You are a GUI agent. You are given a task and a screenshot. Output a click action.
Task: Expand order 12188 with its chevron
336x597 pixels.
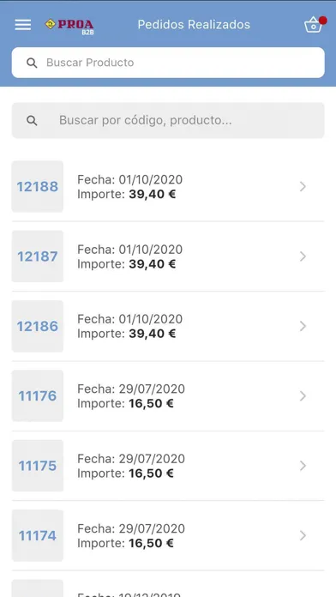(303, 187)
